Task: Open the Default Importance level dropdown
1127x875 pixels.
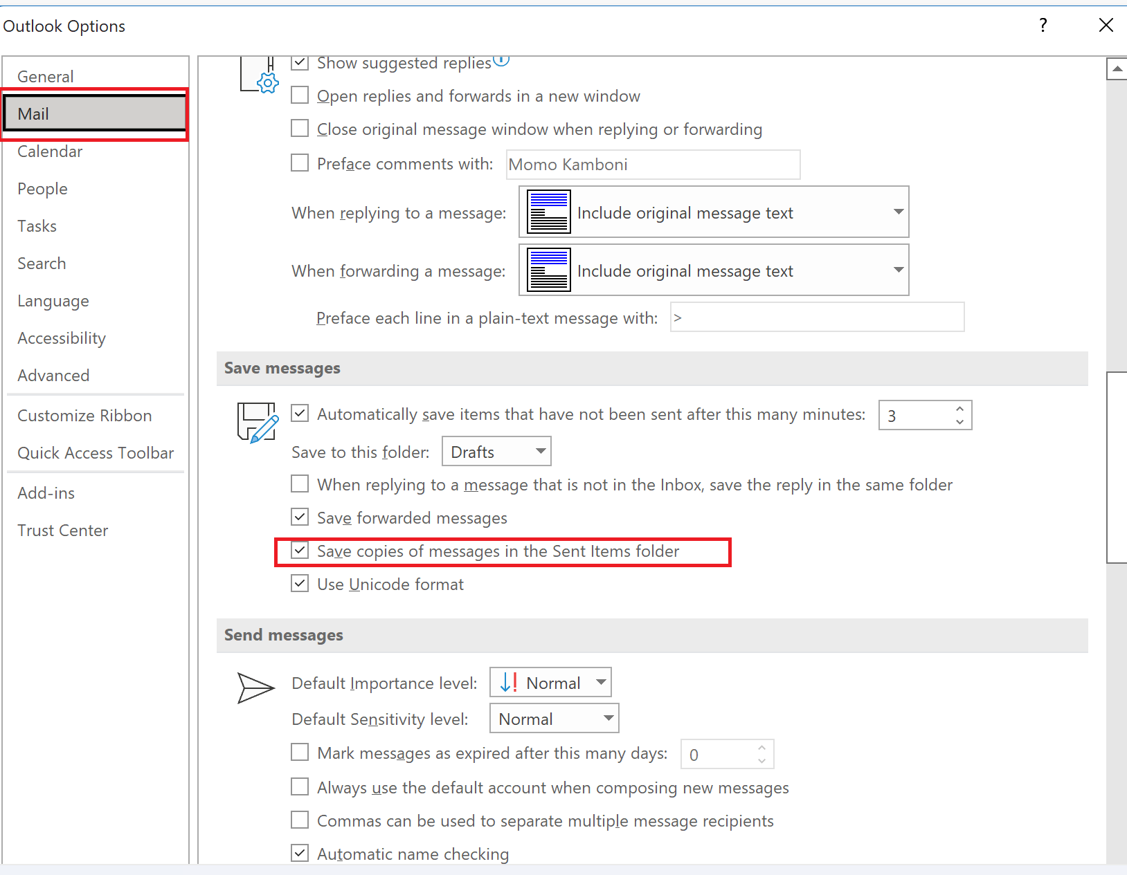Action: tap(550, 682)
